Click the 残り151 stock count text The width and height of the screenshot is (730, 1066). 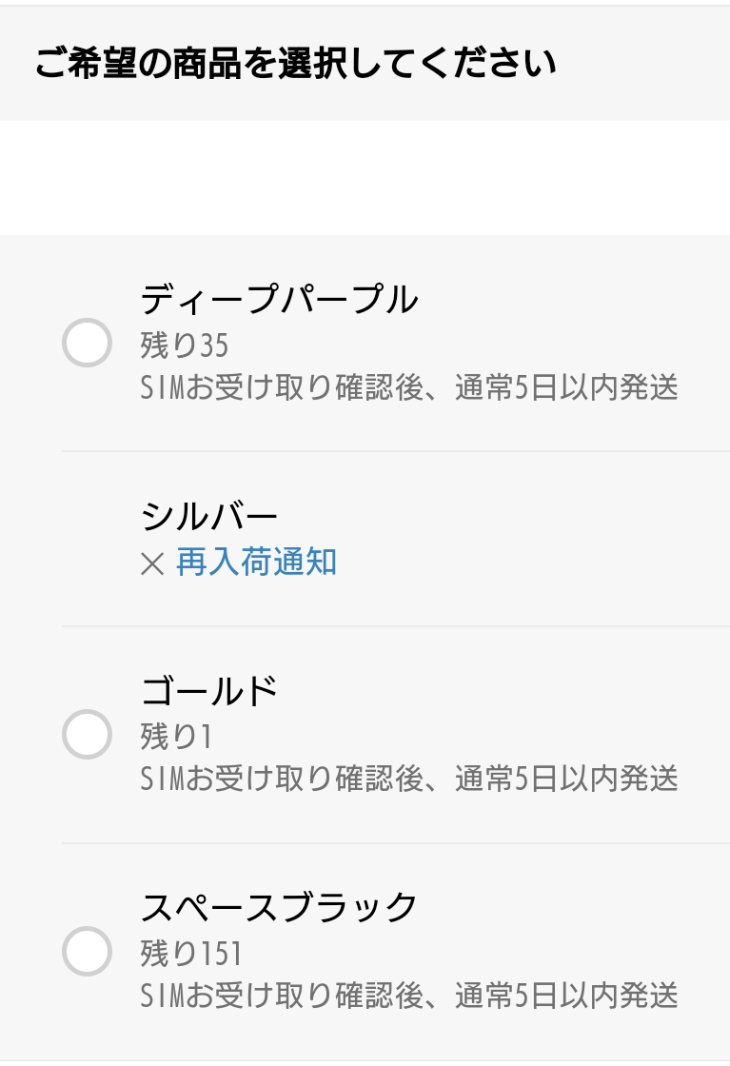(x=191, y=953)
